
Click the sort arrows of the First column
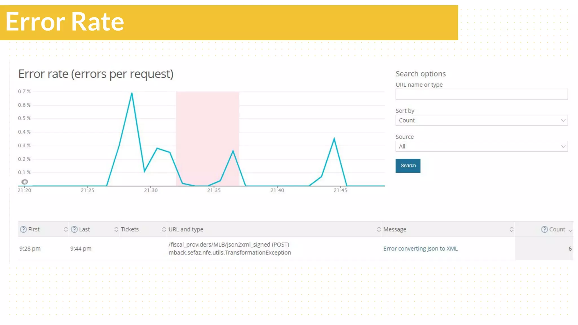pyautogui.click(x=66, y=229)
